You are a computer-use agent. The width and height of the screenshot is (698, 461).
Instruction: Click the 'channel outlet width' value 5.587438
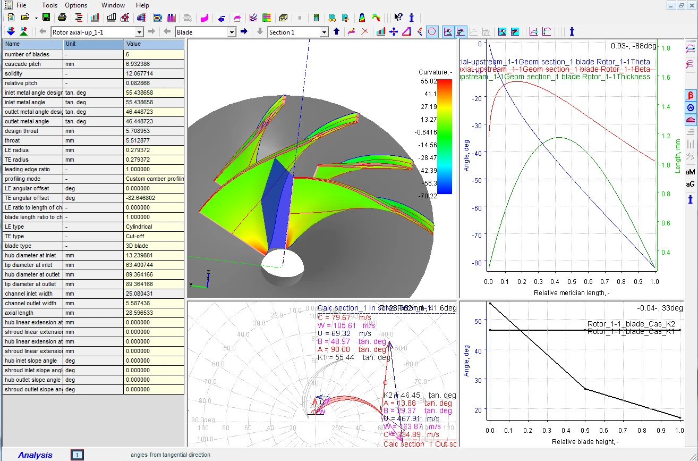pyautogui.click(x=154, y=303)
